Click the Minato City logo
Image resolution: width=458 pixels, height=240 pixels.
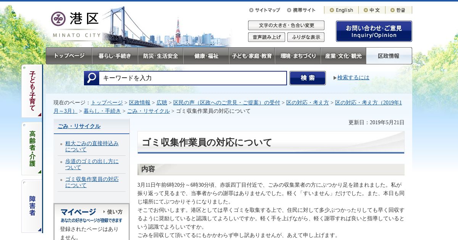point(76,24)
